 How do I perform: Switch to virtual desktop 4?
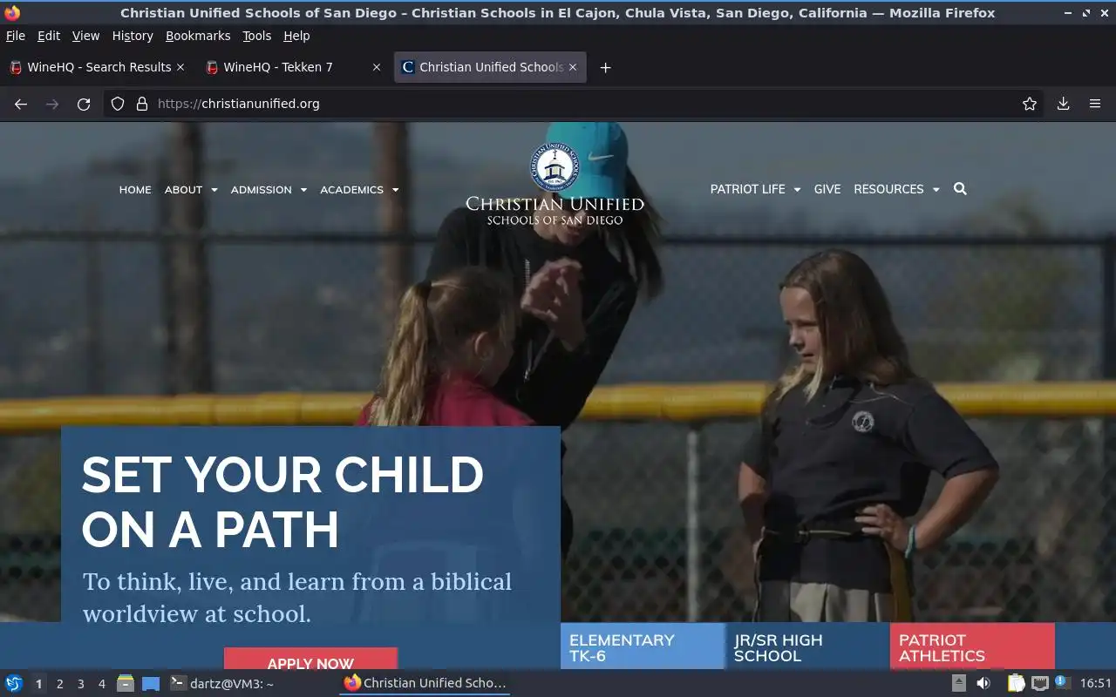point(101,684)
